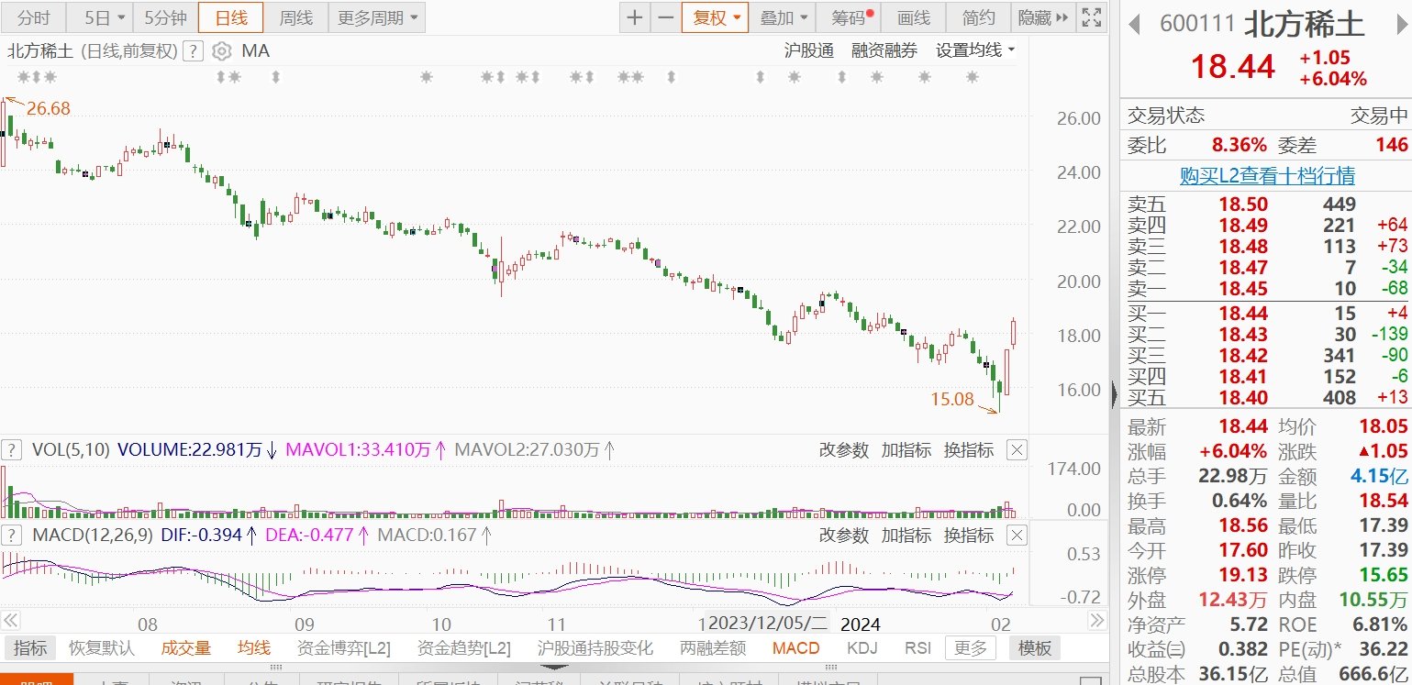Enable 两融差额 indicator
This screenshot has height=685, width=1412.
[x=713, y=648]
